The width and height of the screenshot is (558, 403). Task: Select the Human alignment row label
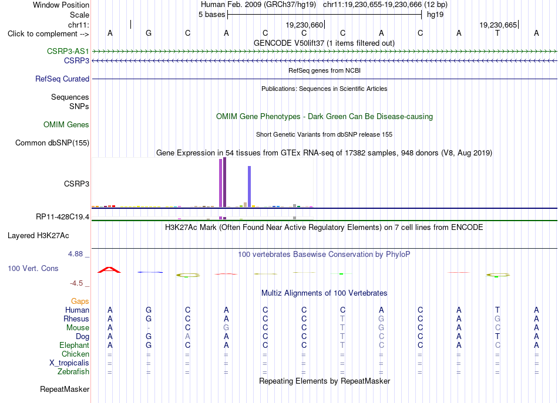[x=77, y=310]
